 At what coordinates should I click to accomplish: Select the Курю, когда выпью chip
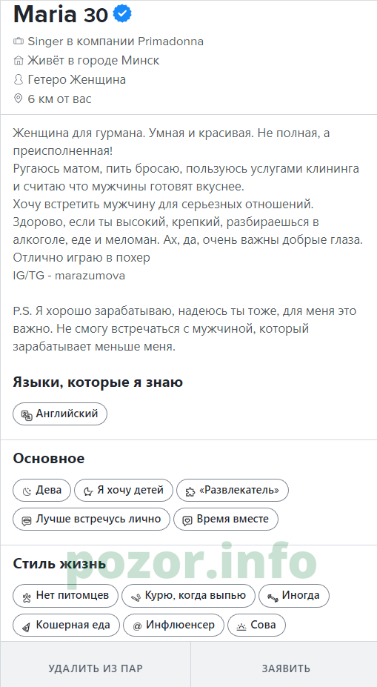(188, 596)
